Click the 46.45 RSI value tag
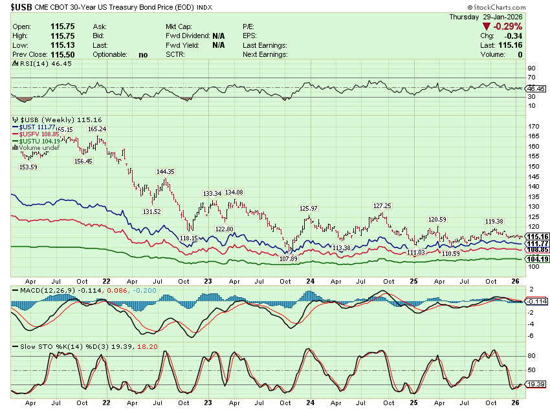The height and width of the screenshot is (409, 550). [x=536, y=89]
